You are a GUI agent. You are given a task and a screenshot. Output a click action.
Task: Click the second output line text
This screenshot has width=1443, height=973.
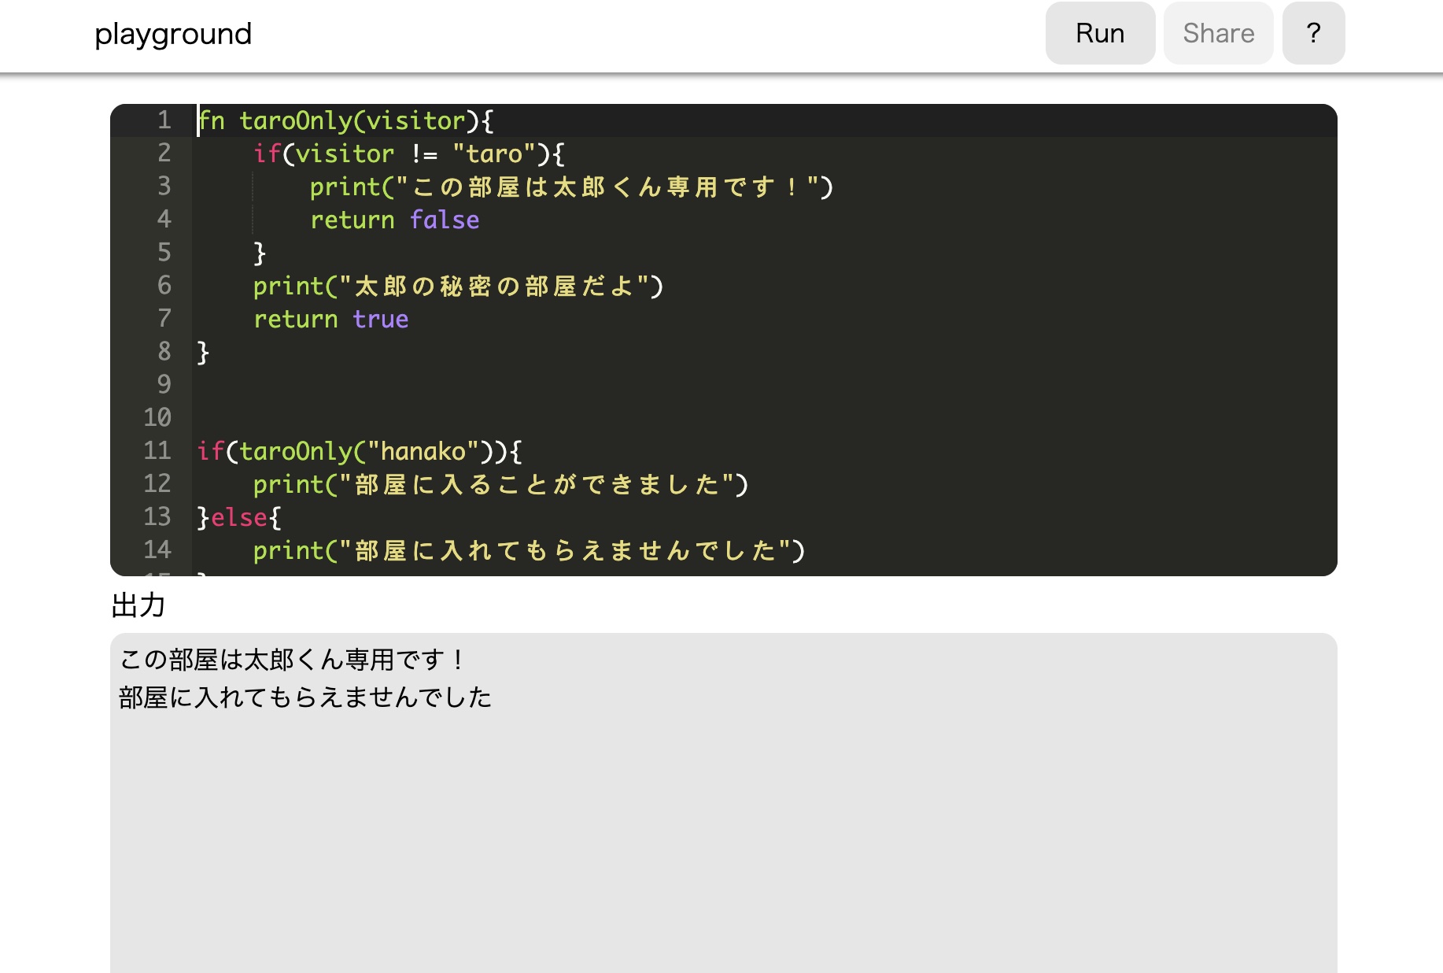(x=305, y=697)
